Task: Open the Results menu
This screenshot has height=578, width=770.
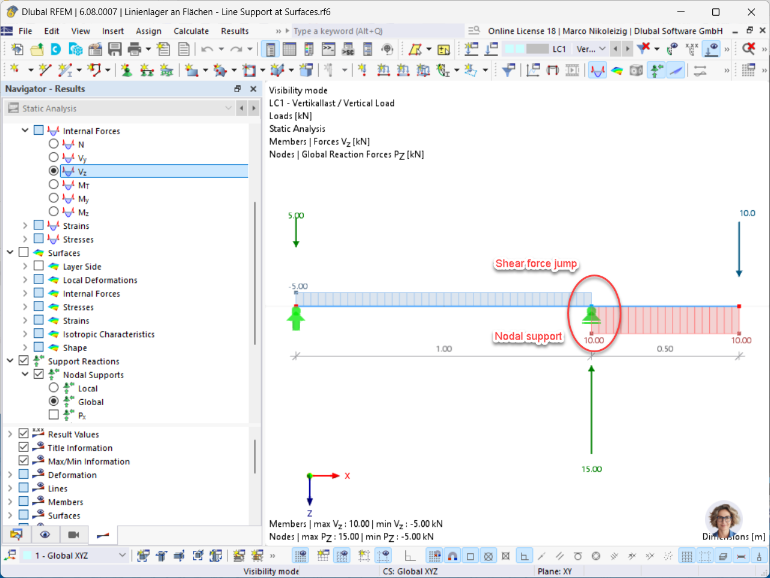Action: pyautogui.click(x=235, y=31)
